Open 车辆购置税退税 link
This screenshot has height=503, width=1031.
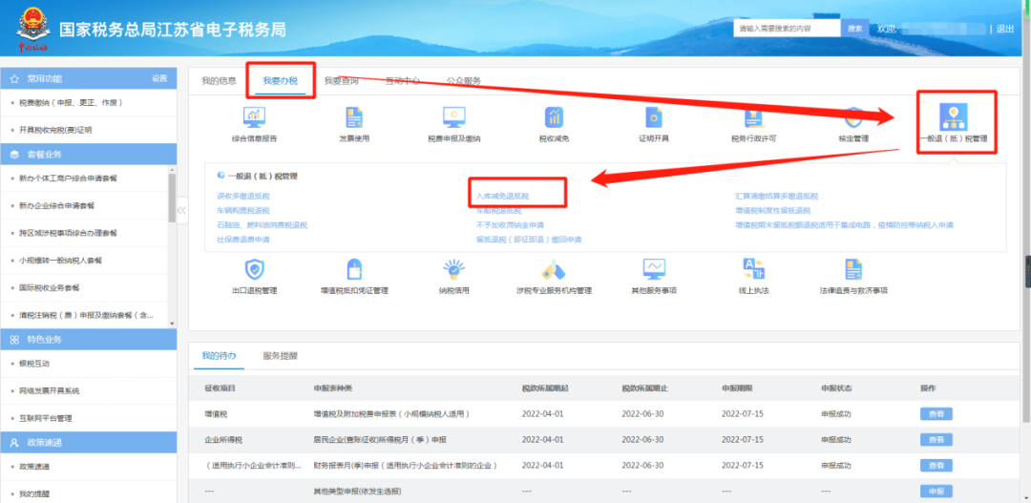click(243, 210)
